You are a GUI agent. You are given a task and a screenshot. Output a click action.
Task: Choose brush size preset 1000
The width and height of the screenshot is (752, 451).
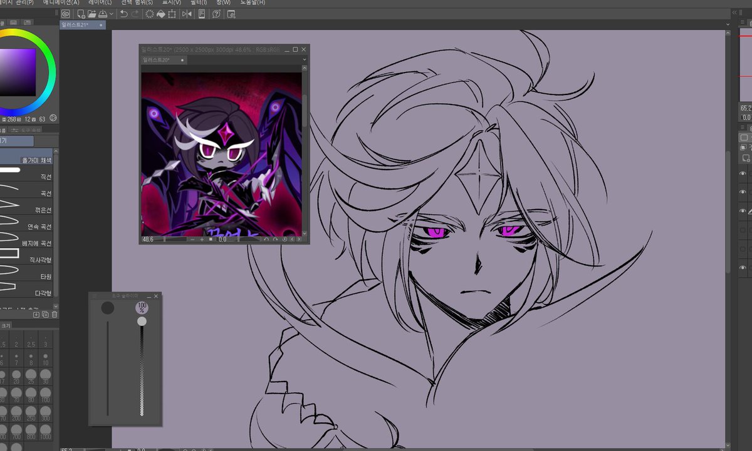point(46,431)
